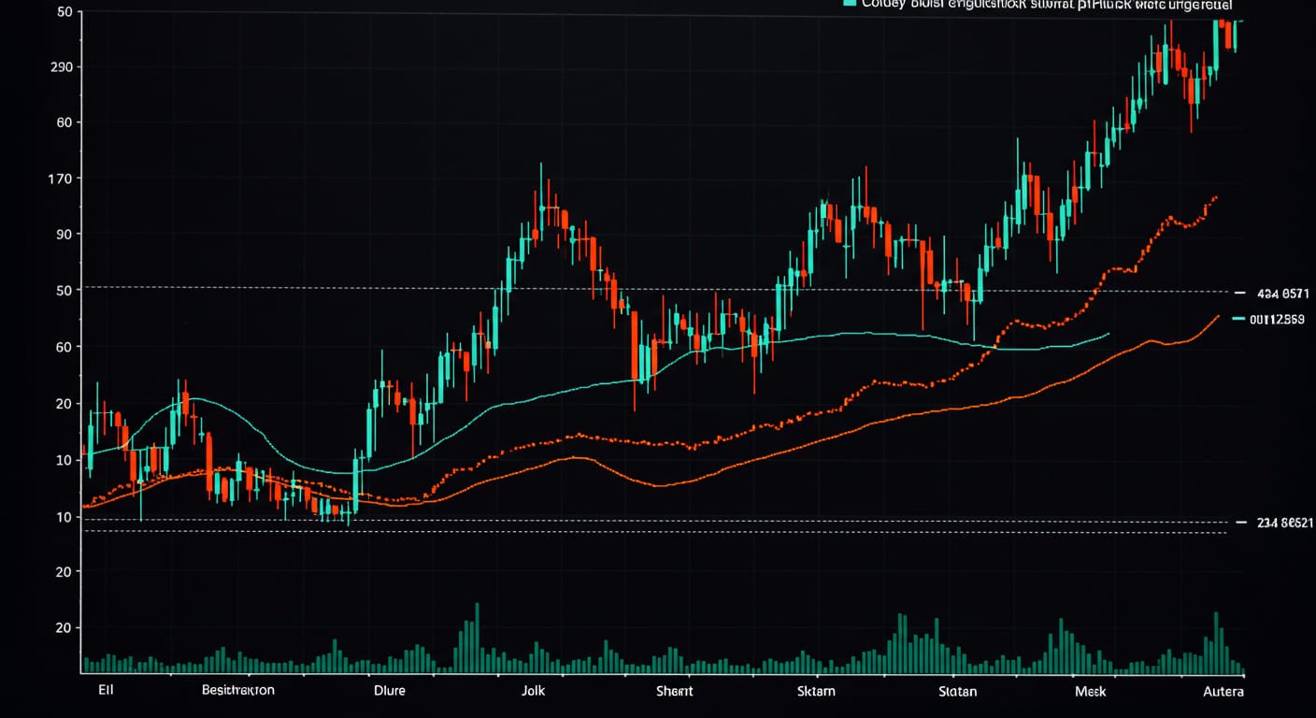Click the tallest volume bar near Jolk

point(477,638)
